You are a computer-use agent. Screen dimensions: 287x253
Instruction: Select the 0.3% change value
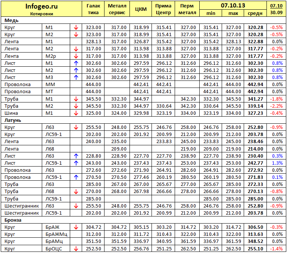[x=277, y=156]
